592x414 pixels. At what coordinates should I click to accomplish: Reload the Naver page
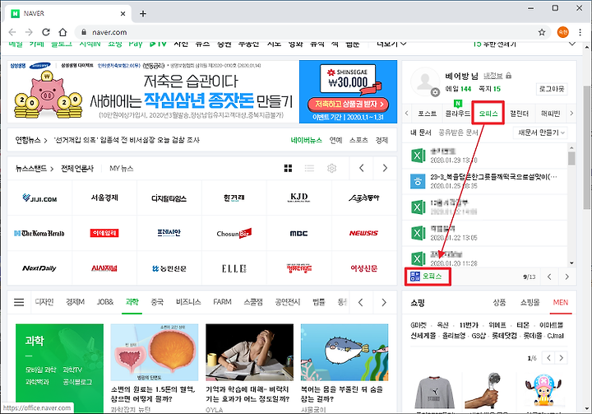[46, 32]
